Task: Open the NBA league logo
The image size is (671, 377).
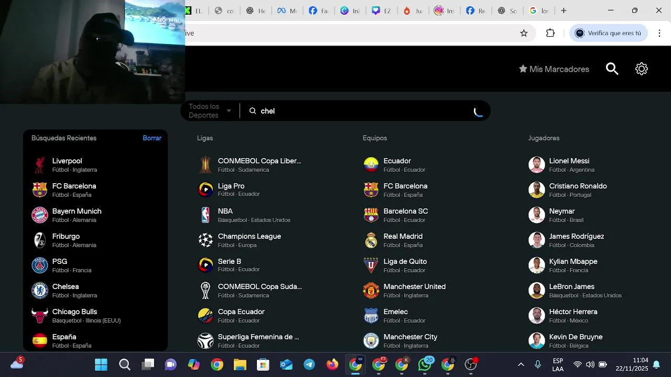Action: pos(205,215)
